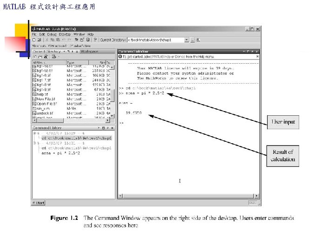Open the Window menu

coord(79,34)
